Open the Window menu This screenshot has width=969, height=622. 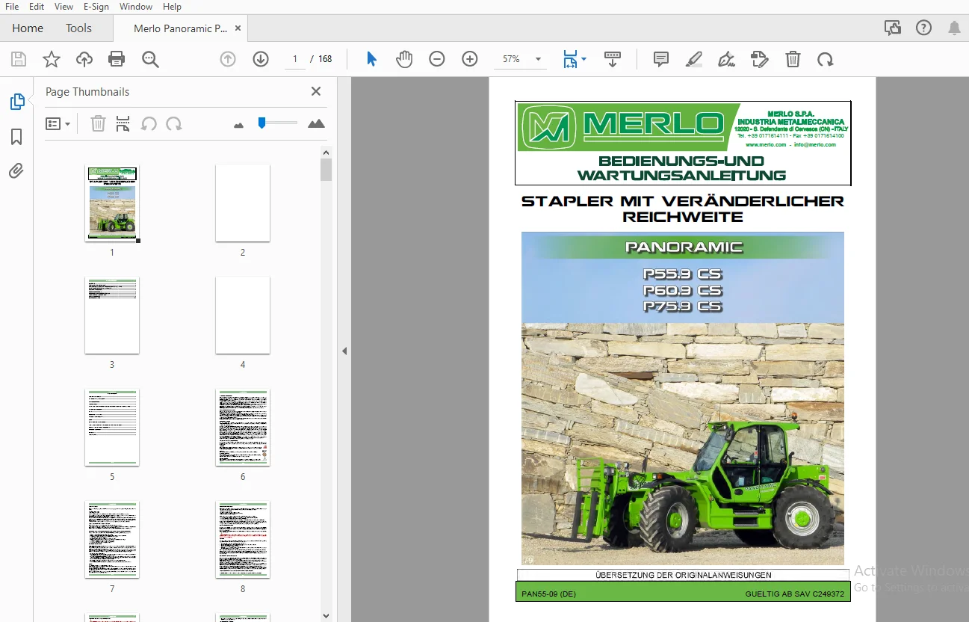[136, 6]
